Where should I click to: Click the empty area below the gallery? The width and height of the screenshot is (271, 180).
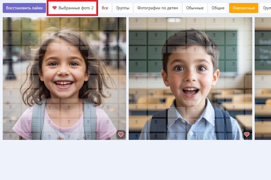pyautogui.click(x=135, y=160)
